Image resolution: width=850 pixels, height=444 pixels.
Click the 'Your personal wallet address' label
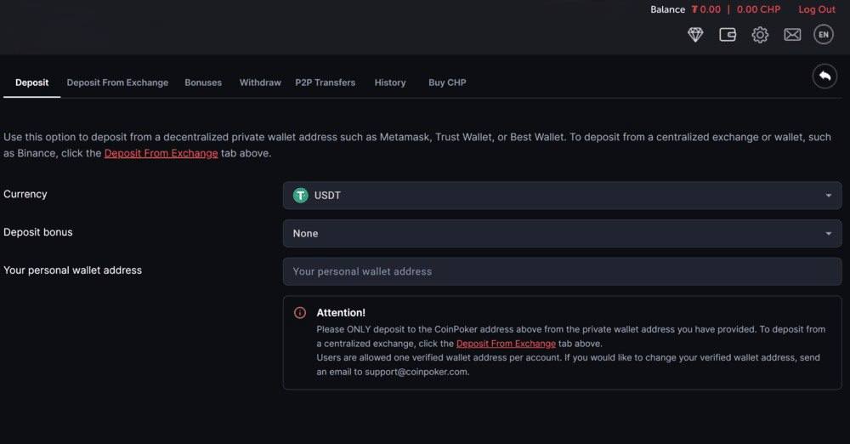pyautogui.click(x=72, y=270)
